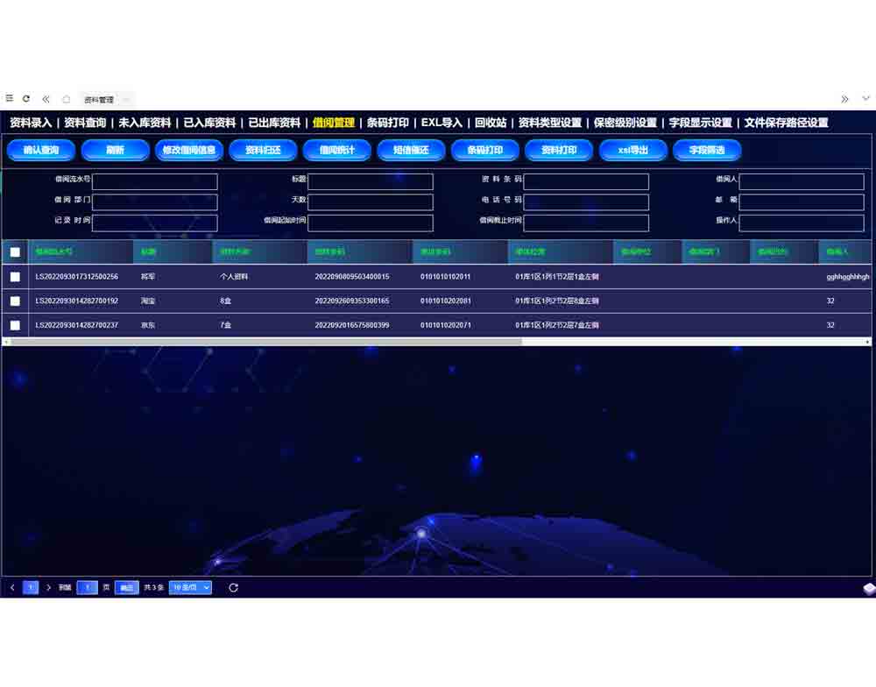876x687 pixels.
Task: Click the double-right arrow tab scroll icon
Action: [x=844, y=99]
